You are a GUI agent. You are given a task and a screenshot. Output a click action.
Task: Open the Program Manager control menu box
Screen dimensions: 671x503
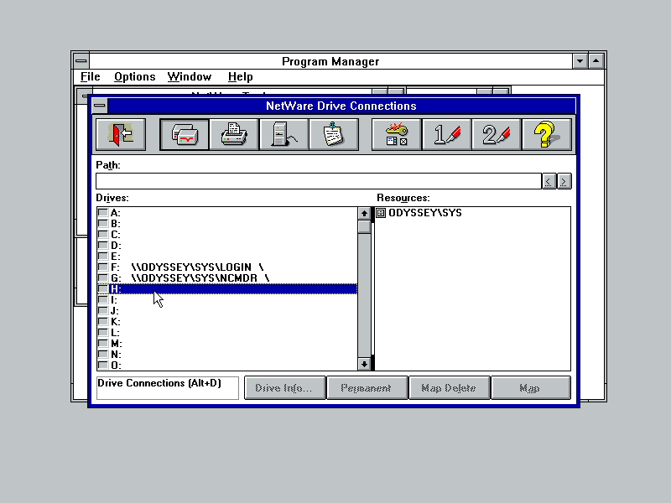point(81,60)
